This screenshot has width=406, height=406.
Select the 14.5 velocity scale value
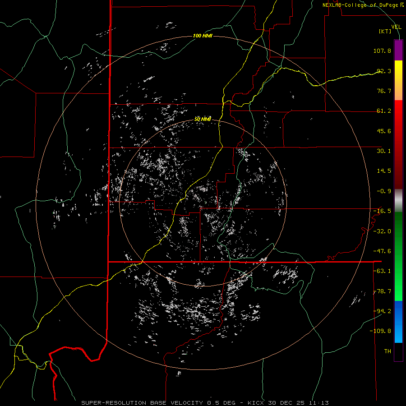384,171
